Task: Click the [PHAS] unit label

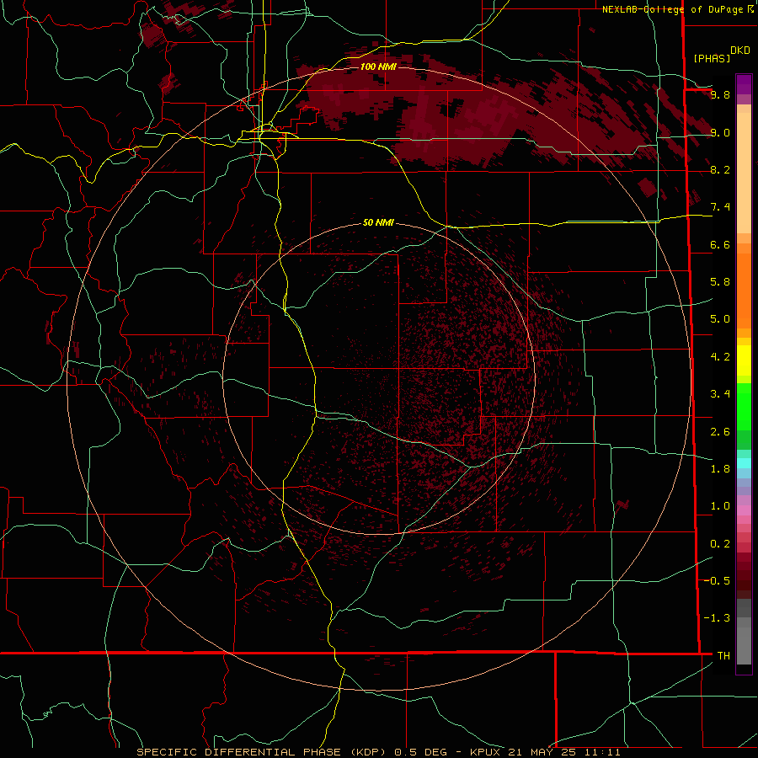Action: 712,58
